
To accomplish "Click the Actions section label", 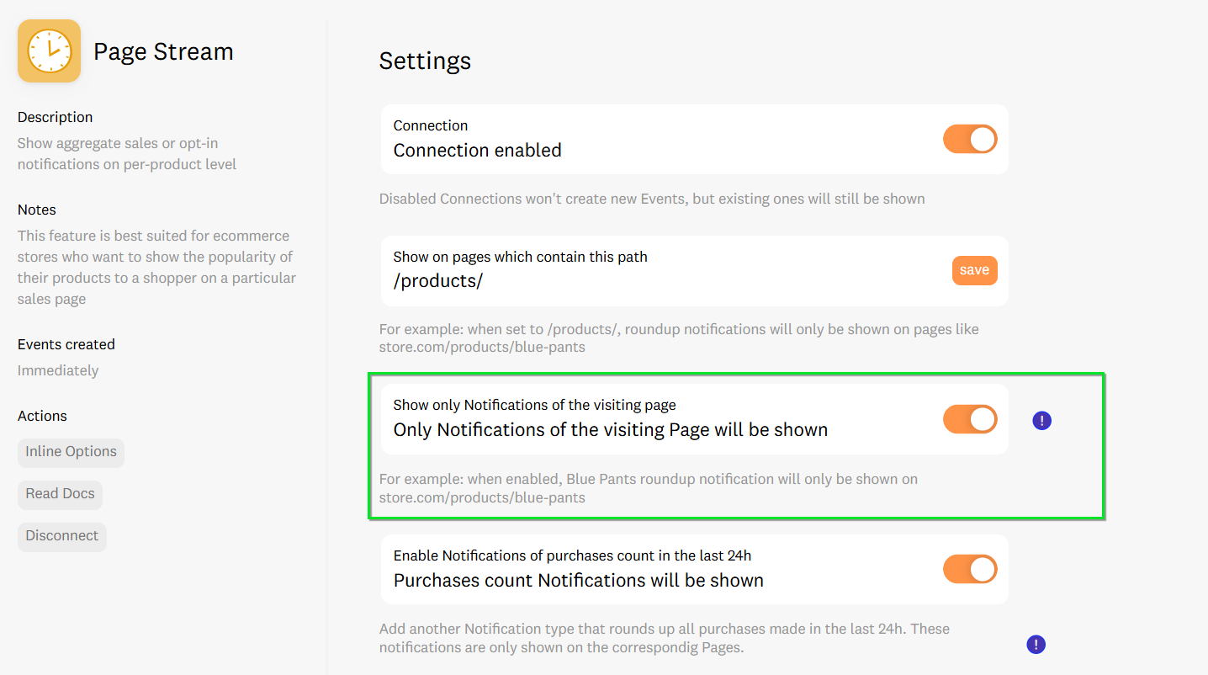I will click(x=42, y=416).
